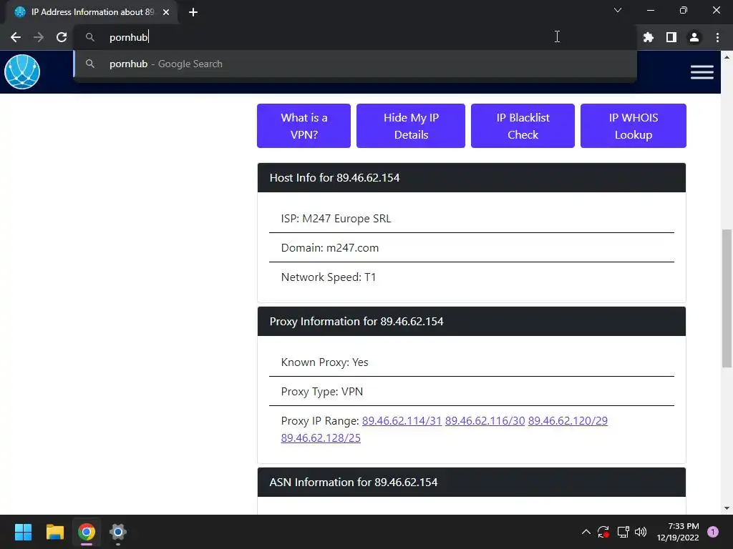The image size is (733, 549).
Task: Open the Windows Start menu
Action: tap(23, 532)
